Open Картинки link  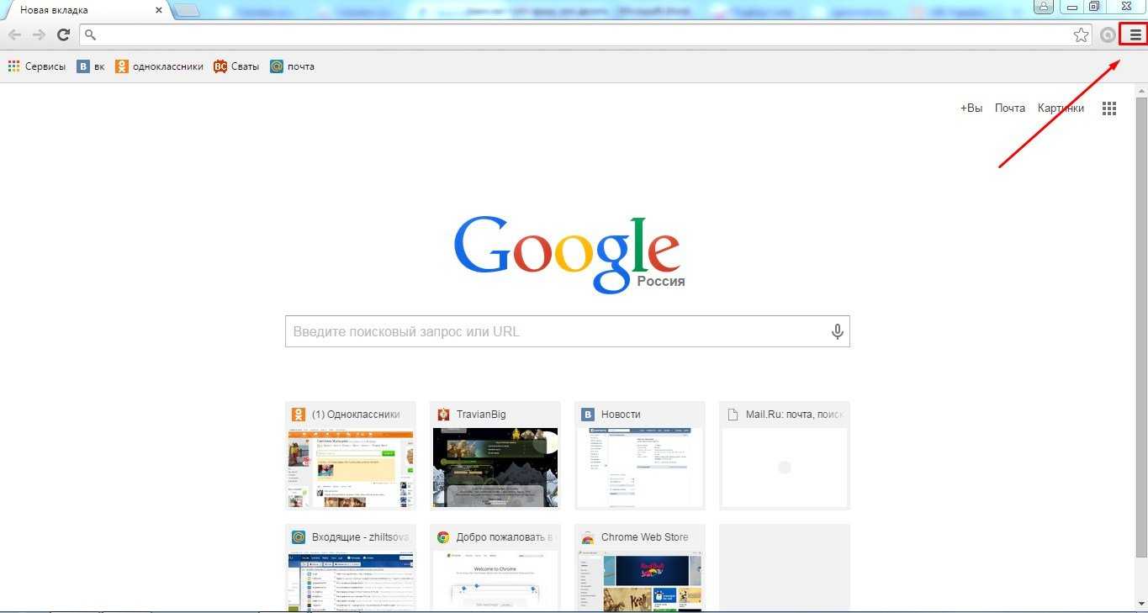coord(1061,108)
